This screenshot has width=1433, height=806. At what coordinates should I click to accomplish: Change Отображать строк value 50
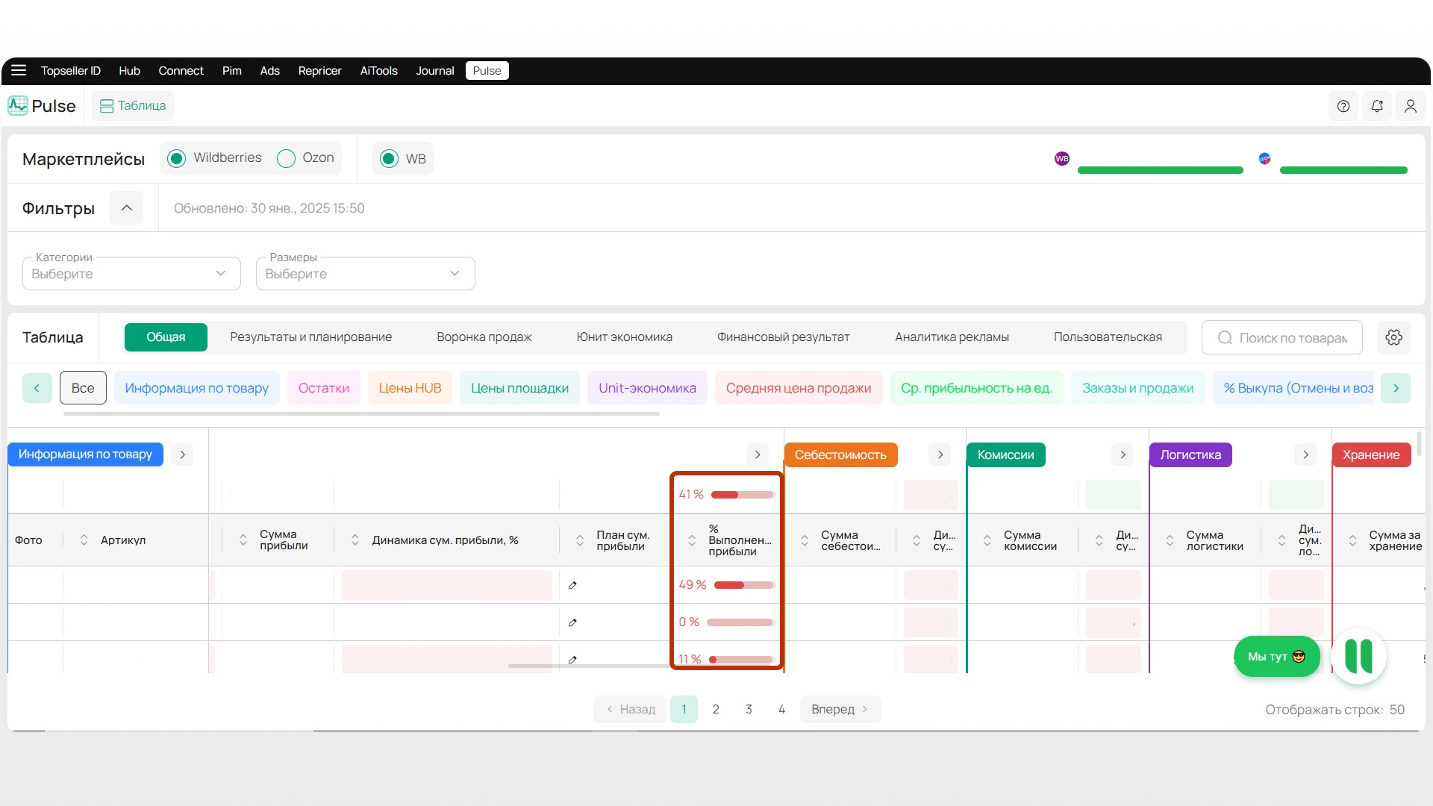click(x=1397, y=710)
